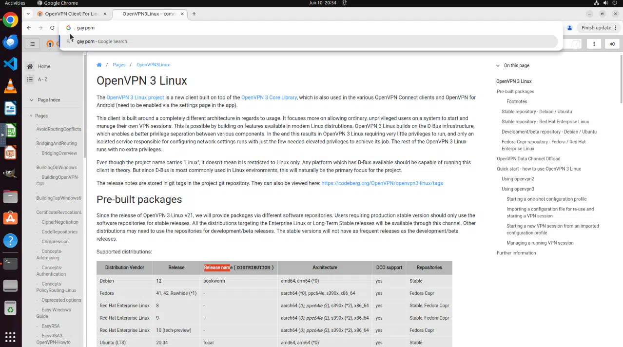The image size is (623, 347).
Task: Open the Trash icon in dock
Action: (10, 308)
